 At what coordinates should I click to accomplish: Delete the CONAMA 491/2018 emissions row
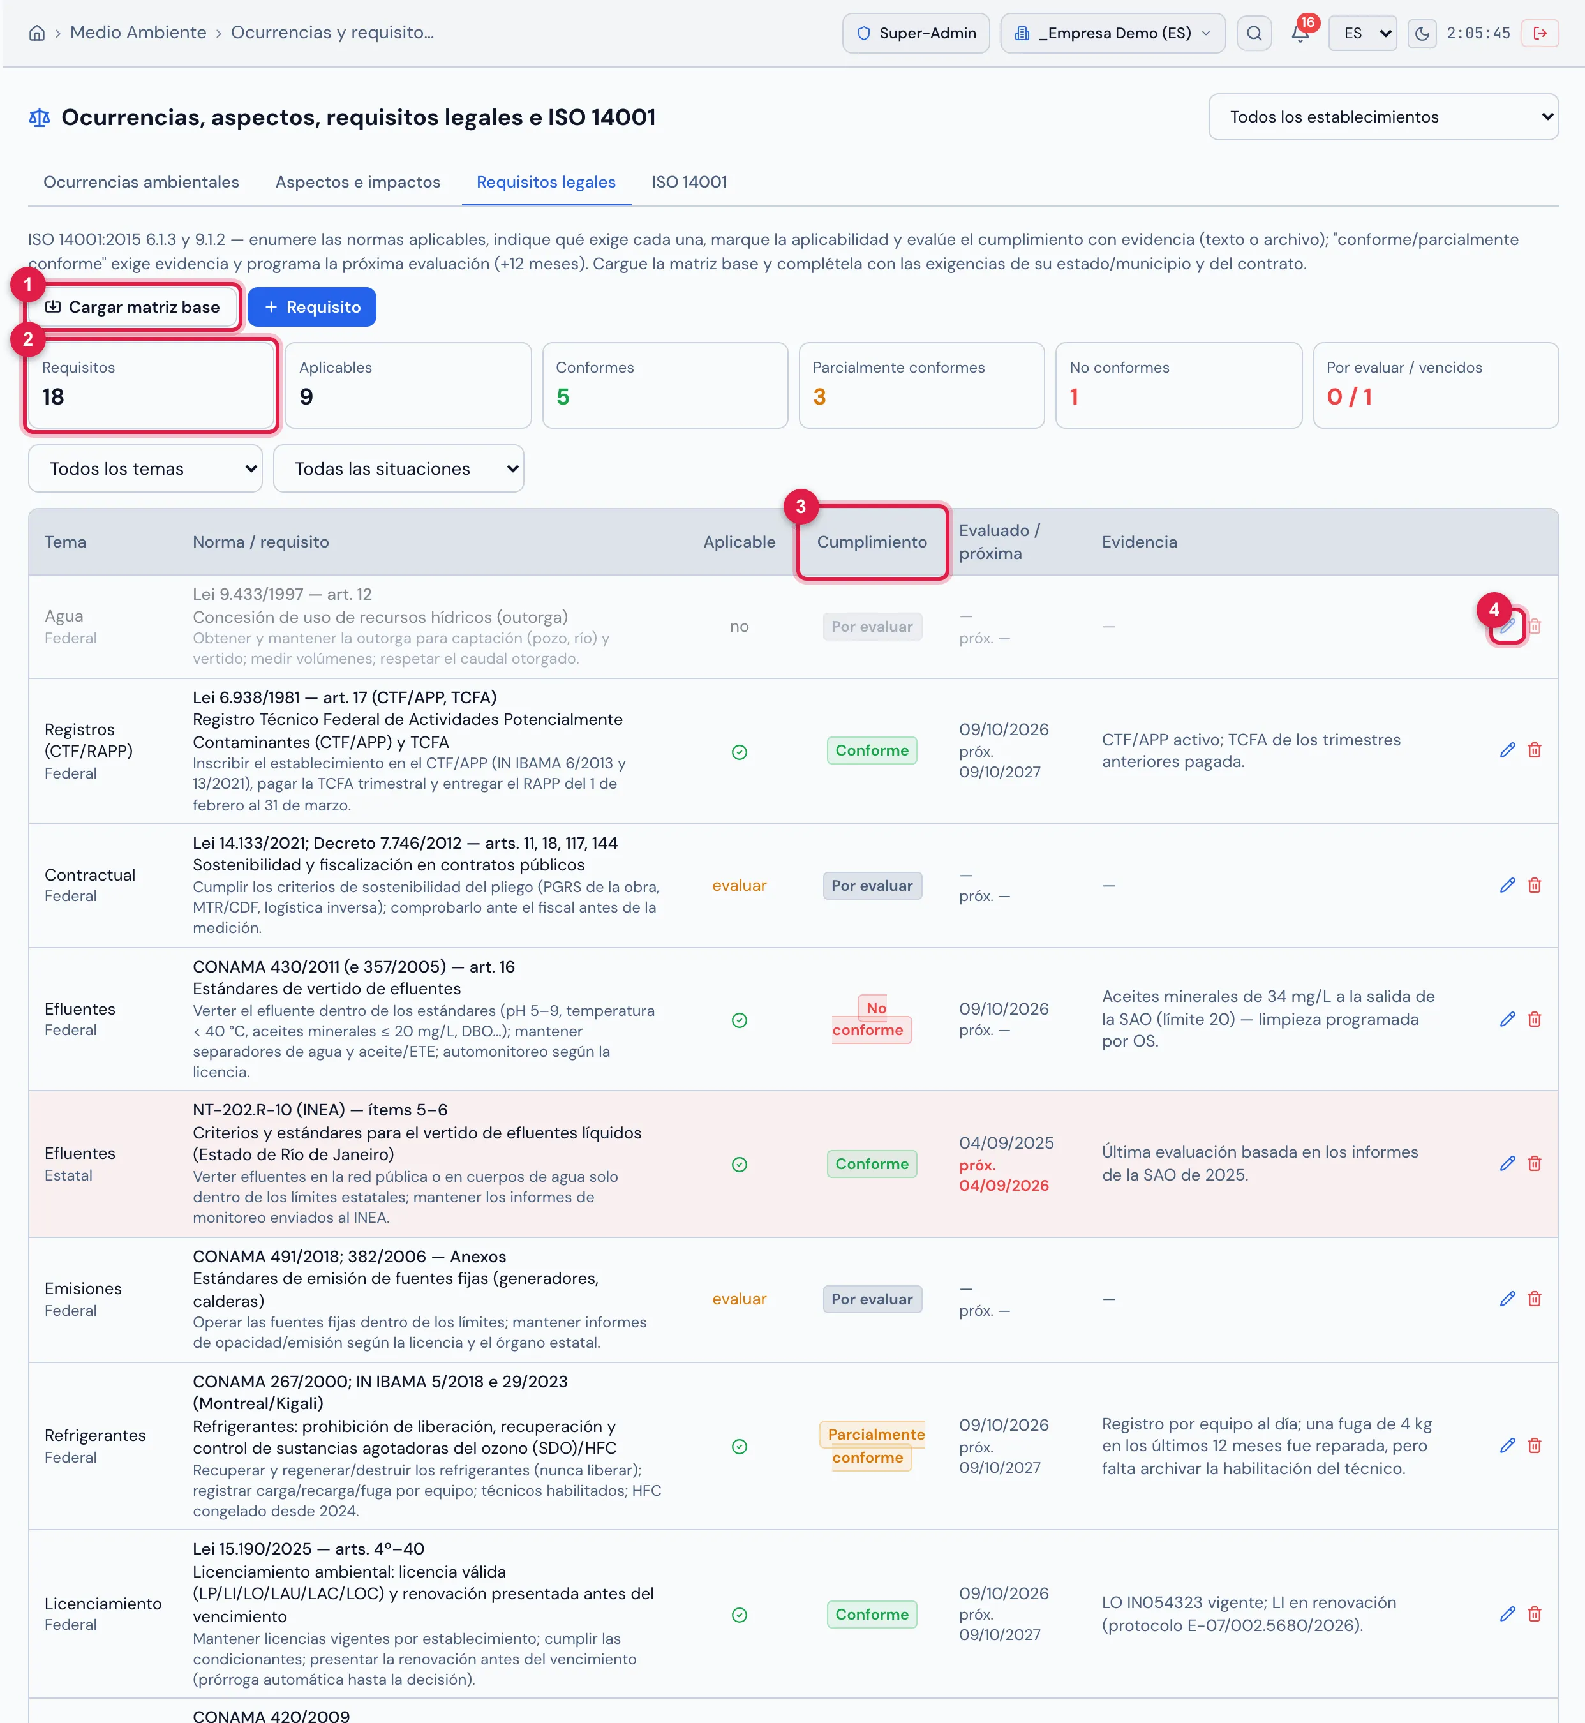click(x=1535, y=1299)
